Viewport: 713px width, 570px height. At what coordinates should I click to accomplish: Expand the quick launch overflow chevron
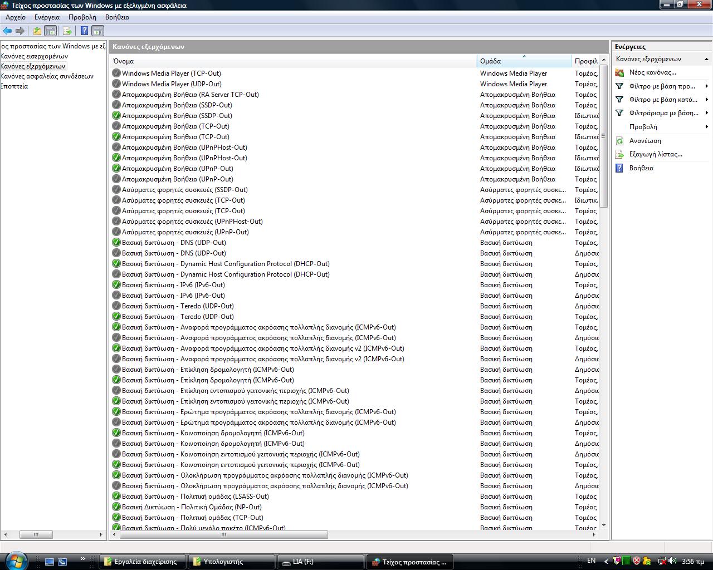pos(83,559)
